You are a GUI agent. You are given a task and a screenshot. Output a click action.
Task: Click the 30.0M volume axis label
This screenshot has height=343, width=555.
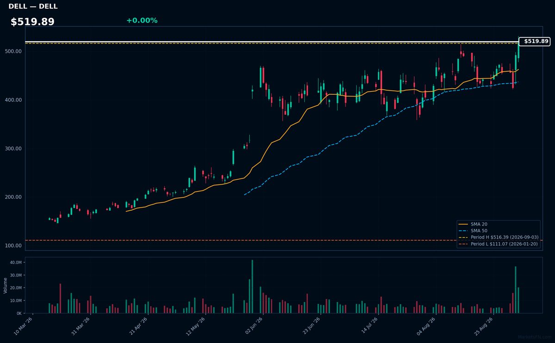point(16,275)
